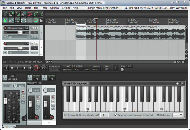Toggle the metronome toolbar icon
This screenshot has height=130, width=190.
pos(42,14)
